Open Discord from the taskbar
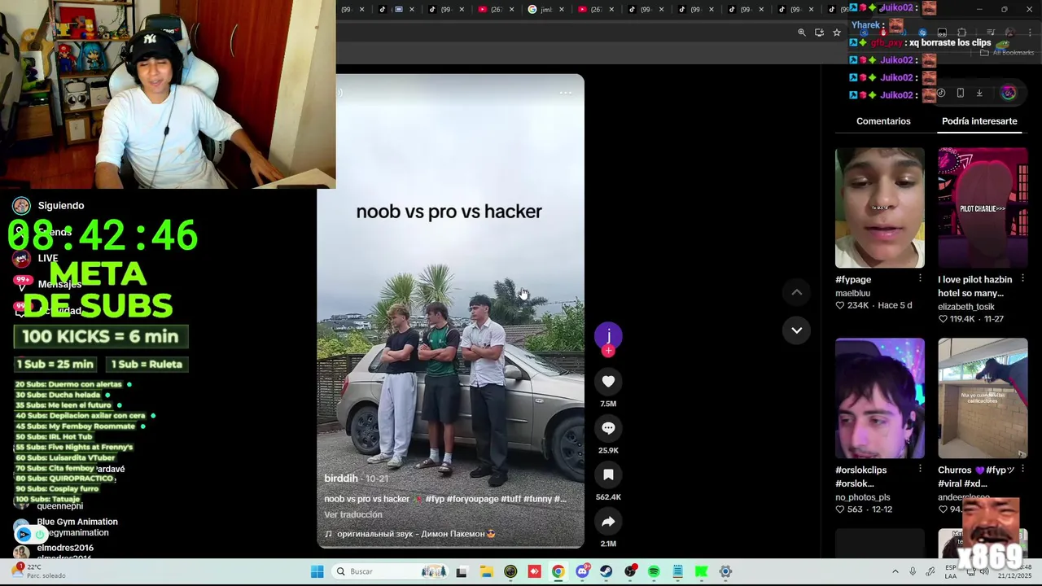The image size is (1042, 586). [x=582, y=571]
